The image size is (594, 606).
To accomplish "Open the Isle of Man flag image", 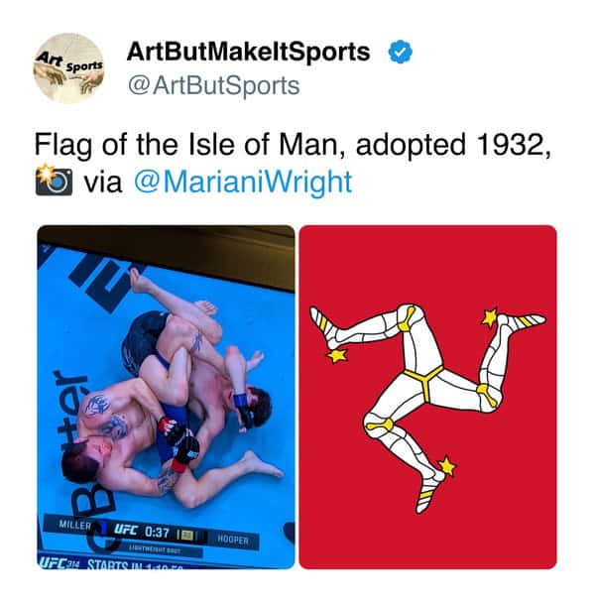I will pyautogui.click(x=427, y=397).
